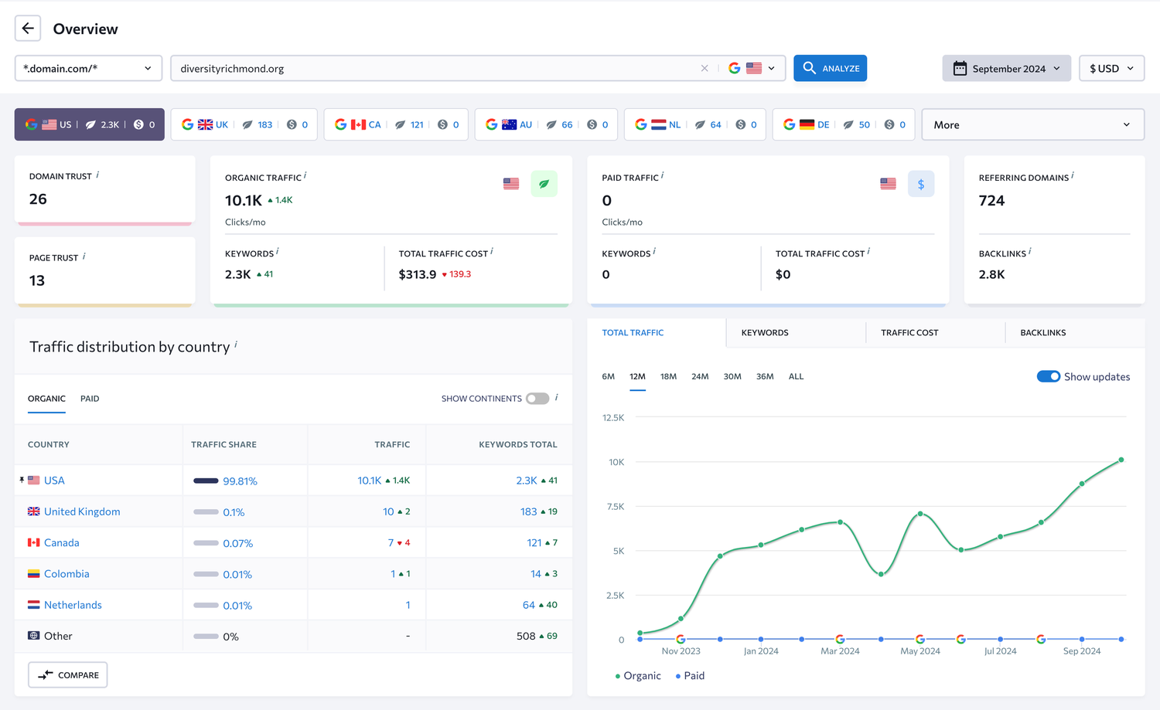Click the green leaf organic traffic icon
This screenshot has height=710, width=1160.
(x=544, y=184)
